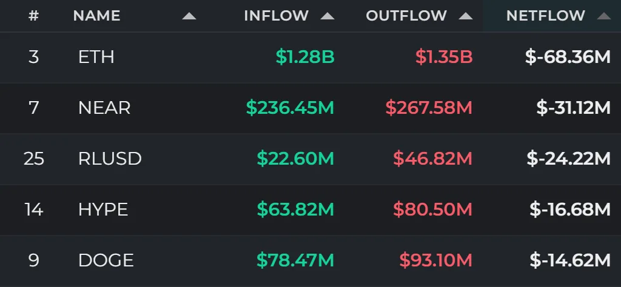Click DOGE outflow value $93.10M
Viewport: 621px width, 287px height.
[x=436, y=260]
